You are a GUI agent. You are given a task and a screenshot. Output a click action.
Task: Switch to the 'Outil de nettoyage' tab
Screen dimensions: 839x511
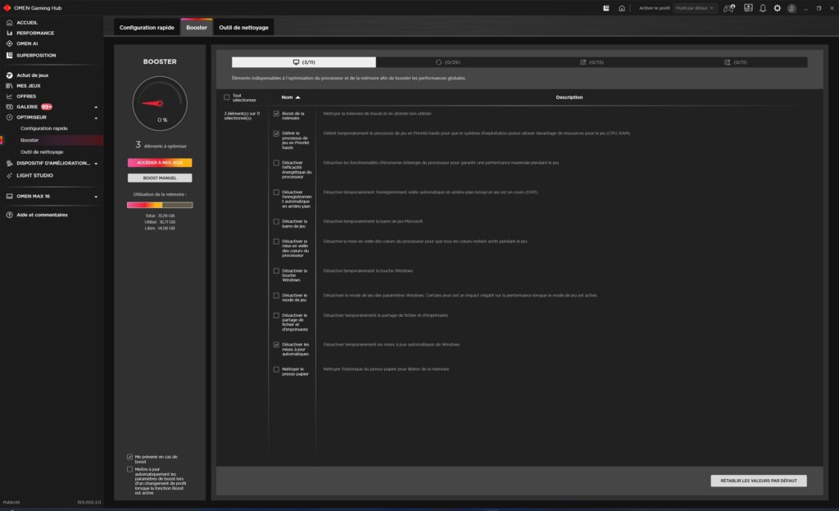pos(243,28)
